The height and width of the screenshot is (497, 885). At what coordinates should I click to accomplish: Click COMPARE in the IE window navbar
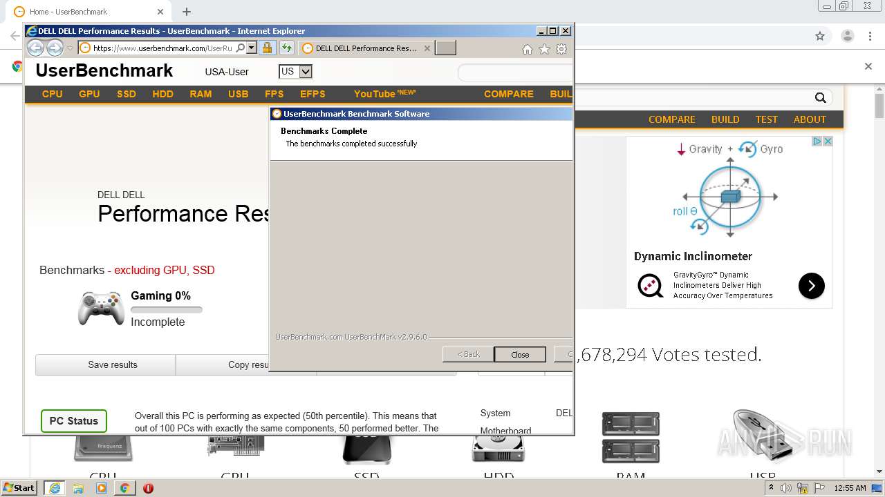coord(509,94)
